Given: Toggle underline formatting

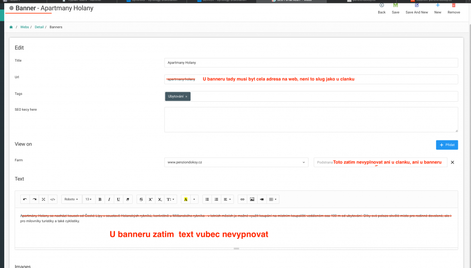Looking at the screenshot, I should click(x=118, y=199).
